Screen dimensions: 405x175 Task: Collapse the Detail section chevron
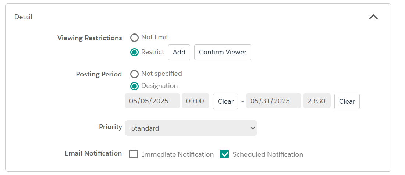(373, 17)
